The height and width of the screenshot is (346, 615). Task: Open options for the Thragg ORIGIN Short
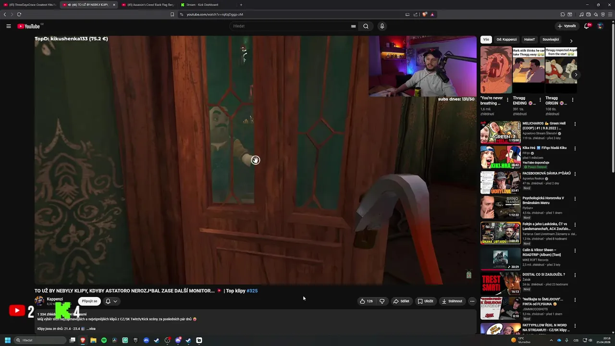tap(572, 100)
